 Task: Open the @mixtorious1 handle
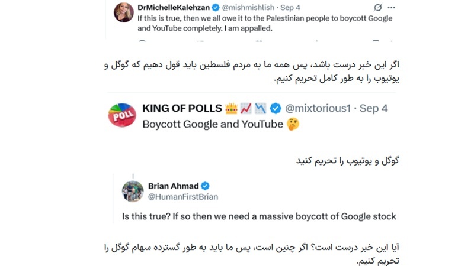point(319,108)
